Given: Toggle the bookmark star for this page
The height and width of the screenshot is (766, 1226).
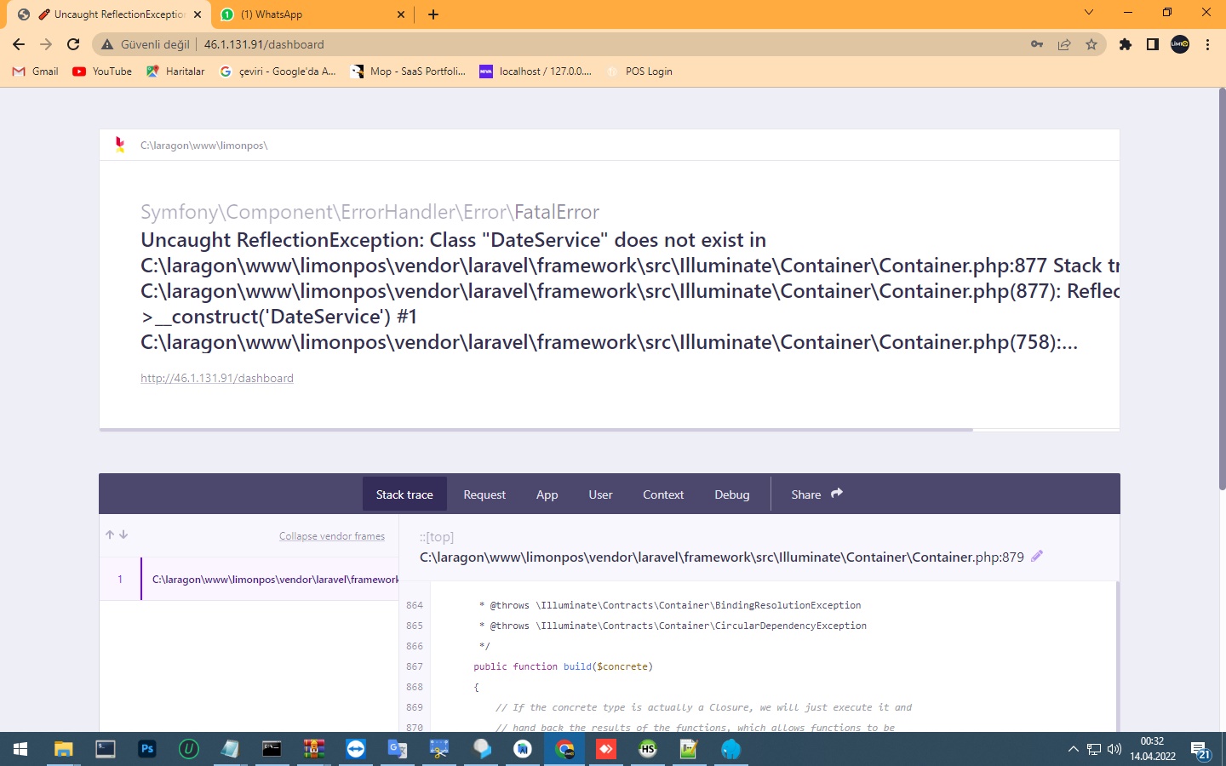Looking at the screenshot, I should point(1091,44).
